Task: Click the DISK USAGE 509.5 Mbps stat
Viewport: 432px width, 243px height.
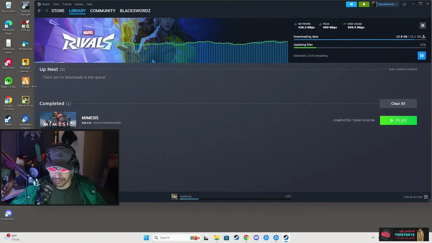Action: pyautogui.click(x=354, y=26)
